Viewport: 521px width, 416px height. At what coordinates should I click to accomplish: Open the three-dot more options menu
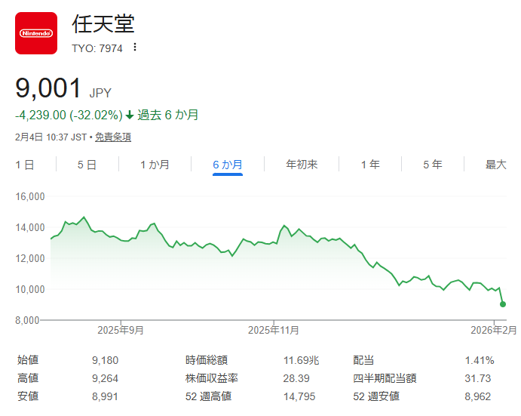(135, 47)
